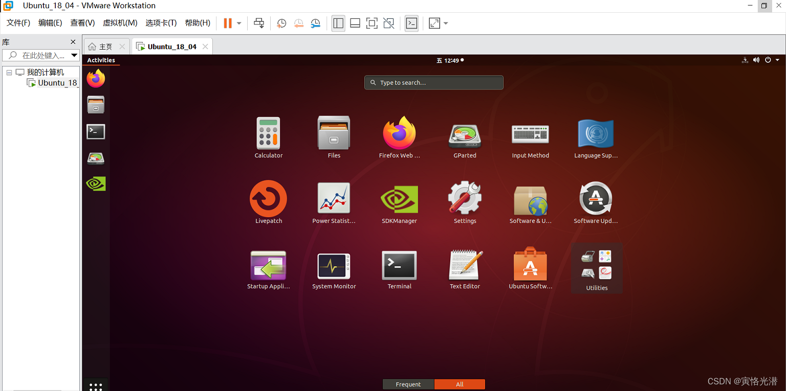786x391 pixels.
Task: Open the clock and calendar panel
Action: coord(450,60)
